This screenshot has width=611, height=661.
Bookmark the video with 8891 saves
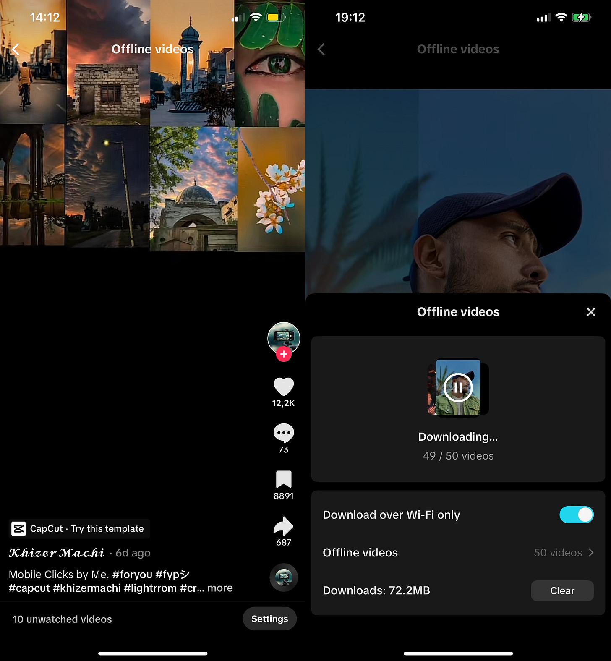[x=284, y=479]
